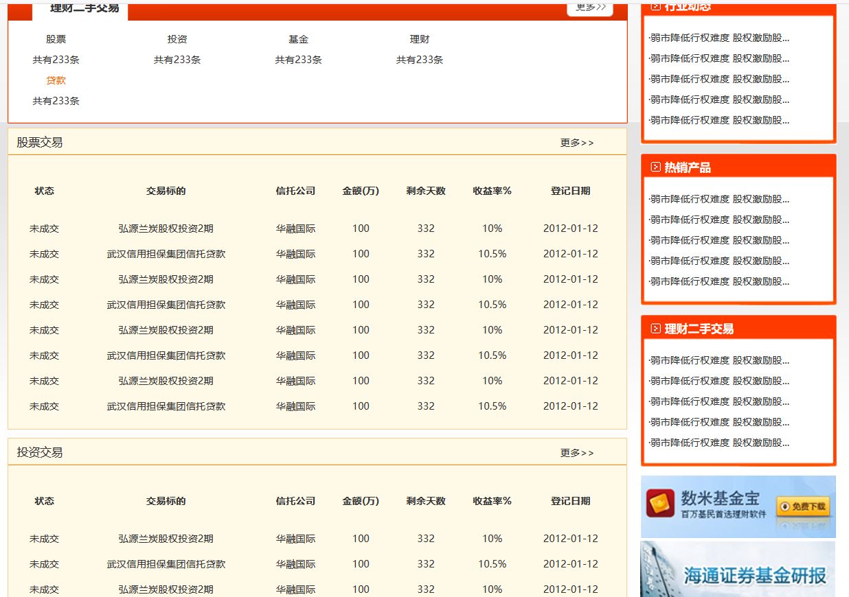Open last news link in sidebar 理财二手交易 panel
The height and width of the screenshot is (597, 849).
click(x=719, y=443)
